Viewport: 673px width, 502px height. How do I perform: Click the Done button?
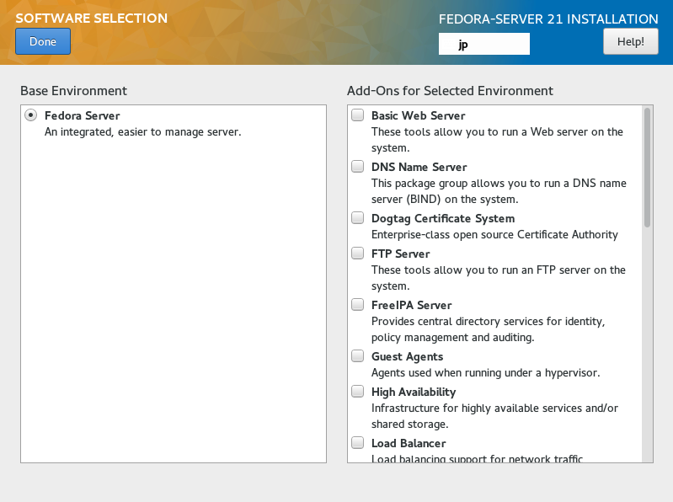[x=43, y=41]
